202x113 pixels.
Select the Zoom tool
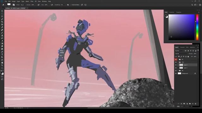point(2,65)
